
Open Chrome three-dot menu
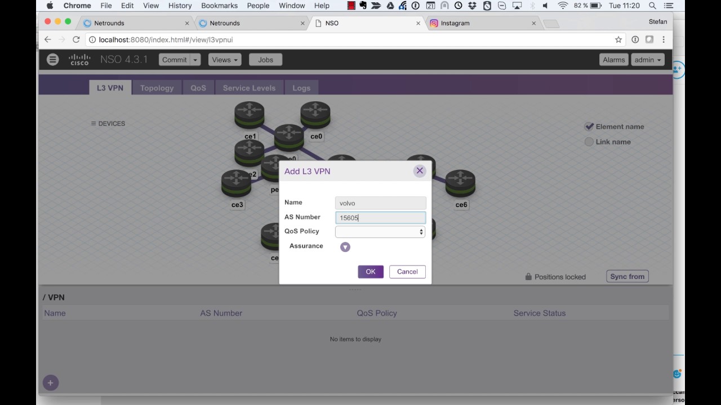coord(664,39)
